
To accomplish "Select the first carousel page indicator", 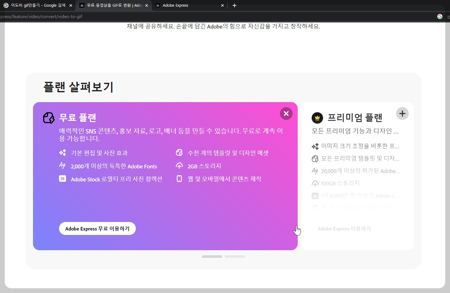I will point(212,257).
